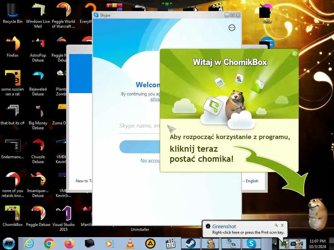
Task: Click the Skype window title bar text
Action: click(x=105, y=15)
